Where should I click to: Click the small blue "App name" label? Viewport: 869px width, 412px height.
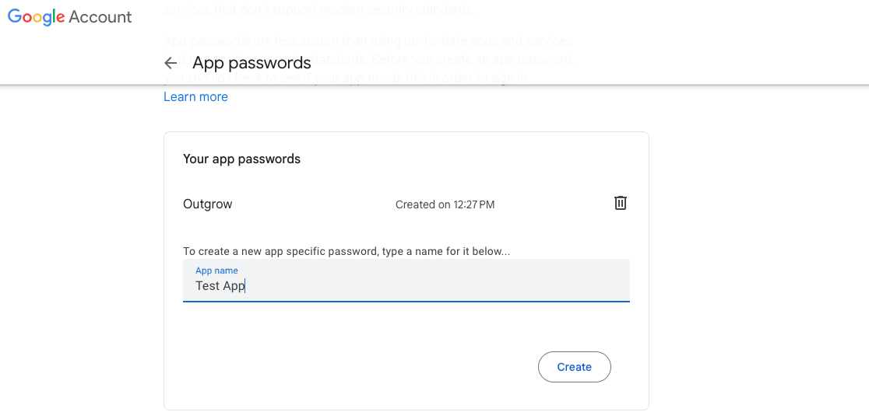[216, 271]
